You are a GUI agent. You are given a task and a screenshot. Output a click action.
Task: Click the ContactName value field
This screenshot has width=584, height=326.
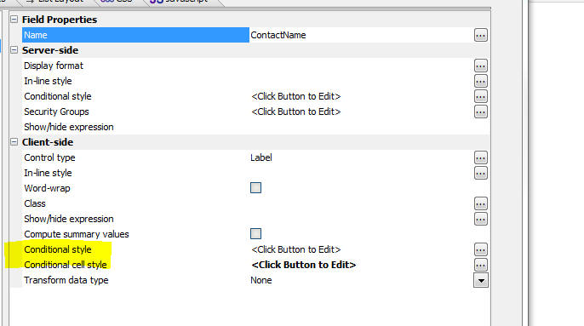(361, 35)
